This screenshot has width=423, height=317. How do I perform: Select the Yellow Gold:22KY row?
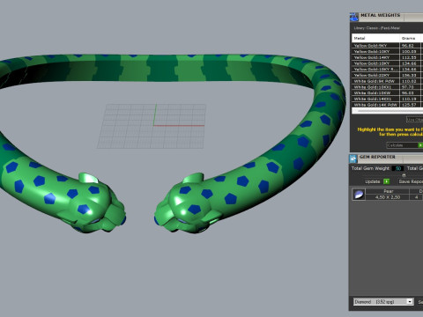pyautogui.click(x=387, y=75)
